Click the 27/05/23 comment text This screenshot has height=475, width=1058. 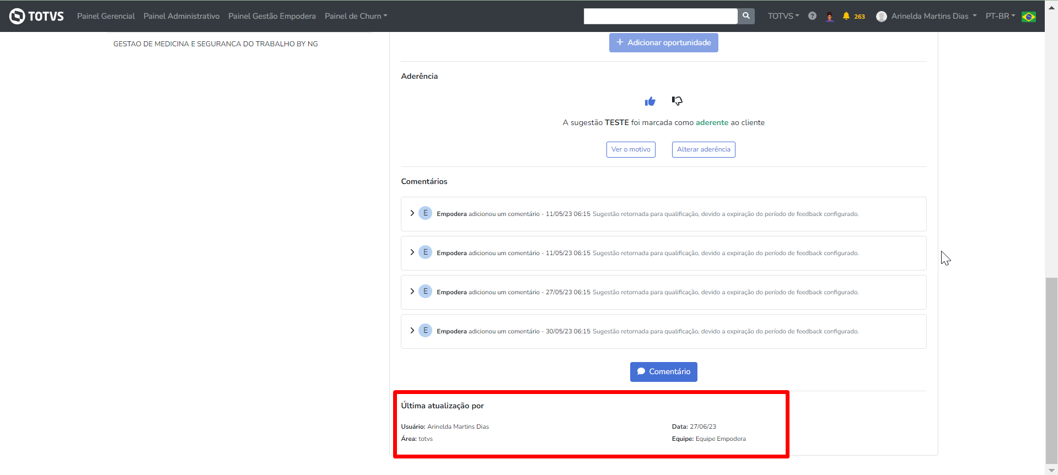click(x=726, y=292)
